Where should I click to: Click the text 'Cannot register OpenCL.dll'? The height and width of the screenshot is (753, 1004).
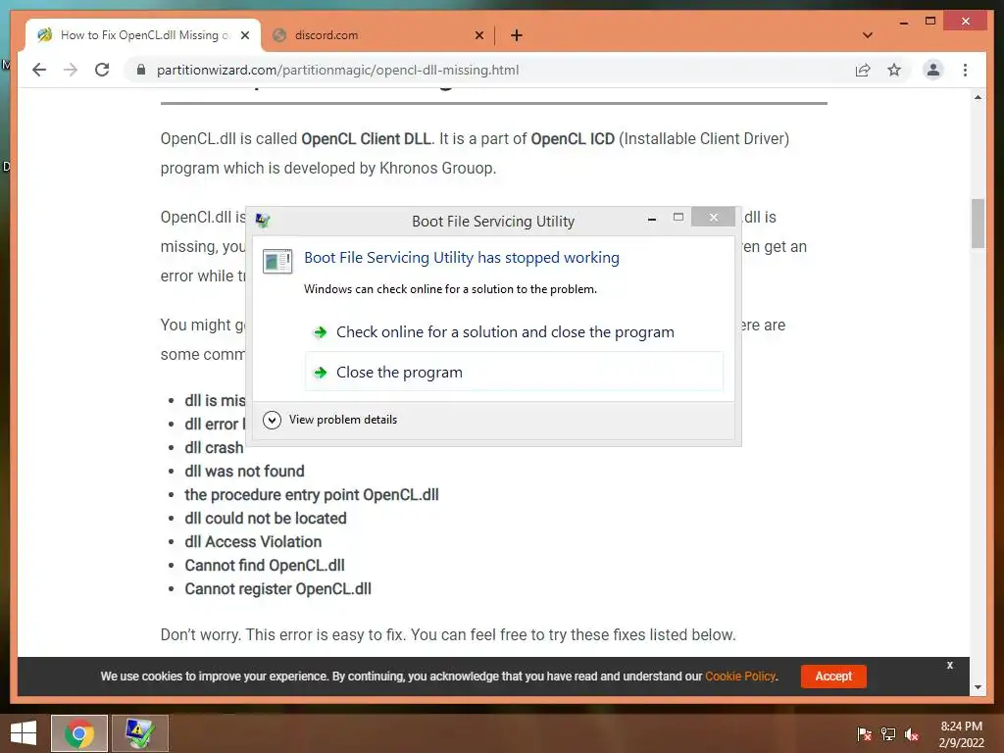click(277, 589)
